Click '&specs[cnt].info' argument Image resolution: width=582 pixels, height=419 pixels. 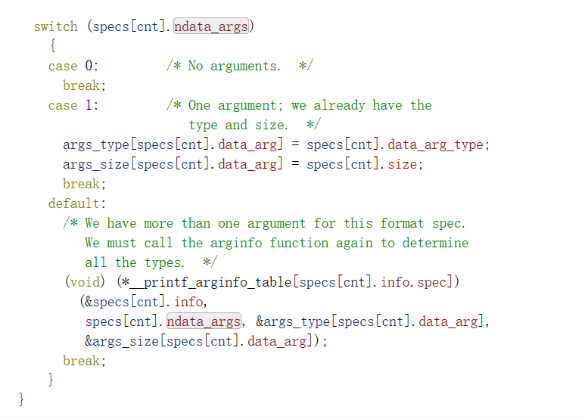pyautogui.click(x=144, y=302)
